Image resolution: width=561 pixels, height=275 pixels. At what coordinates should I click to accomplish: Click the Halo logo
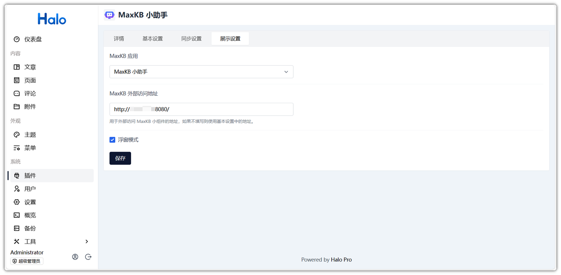52,19
